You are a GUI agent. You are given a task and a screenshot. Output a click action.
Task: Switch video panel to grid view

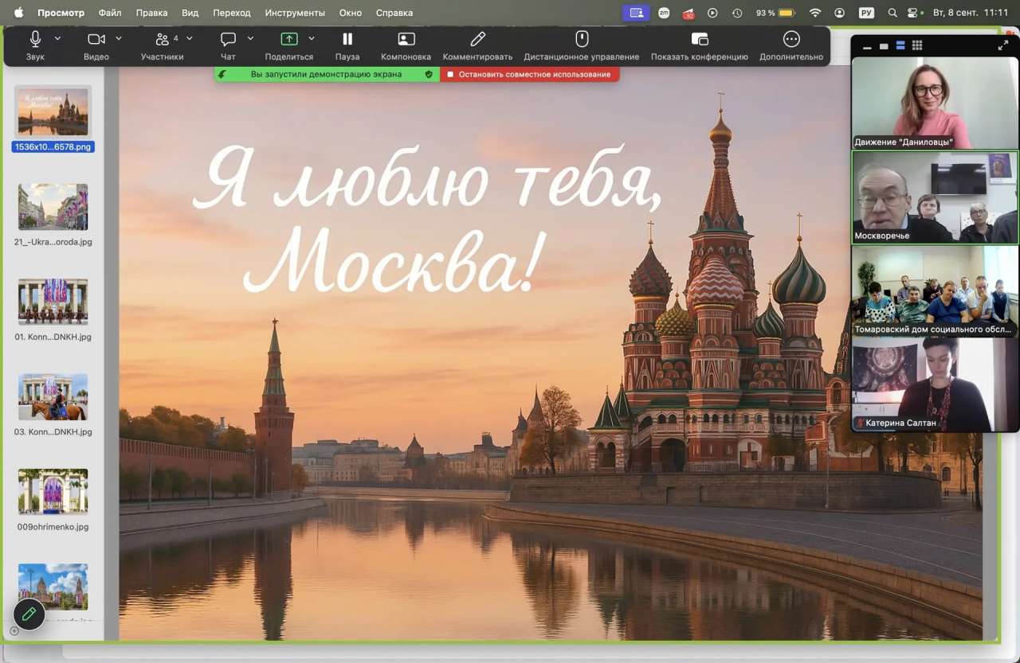[917, 46]
